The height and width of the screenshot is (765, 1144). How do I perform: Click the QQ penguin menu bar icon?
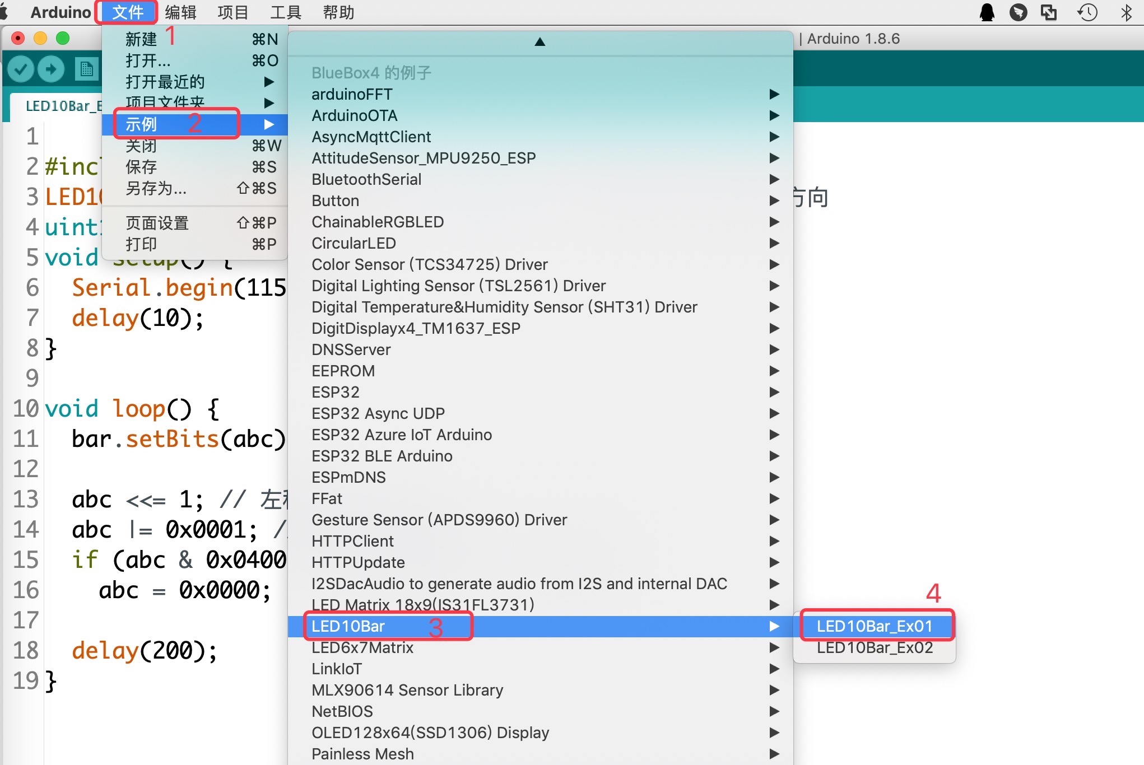click(x=987, y=12)
